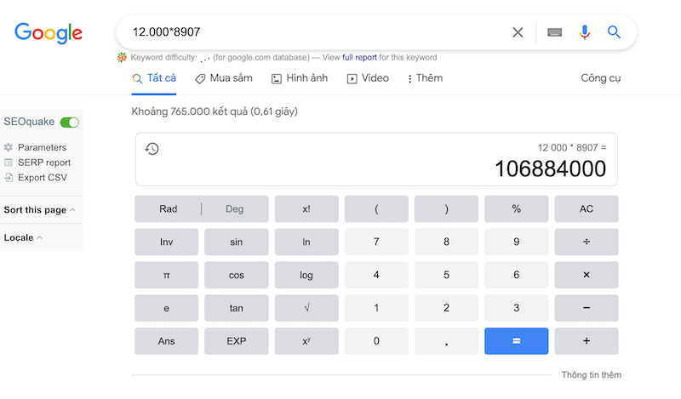Click the calculator result 106884000
The image size is (681, 399).
point(550,169)
